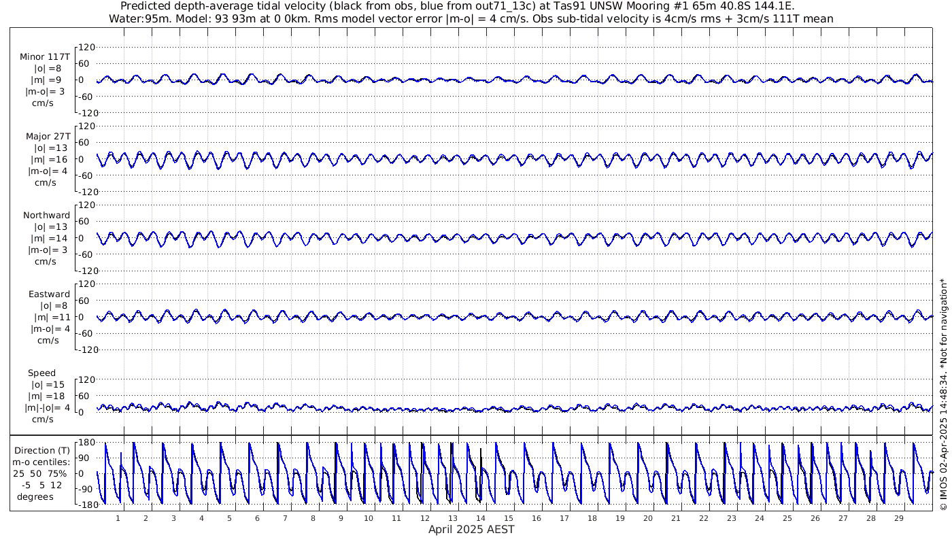Click the "-90" tick on the Direction axis
This screenshot has width=952, height=544.
(x=86, y=490)
